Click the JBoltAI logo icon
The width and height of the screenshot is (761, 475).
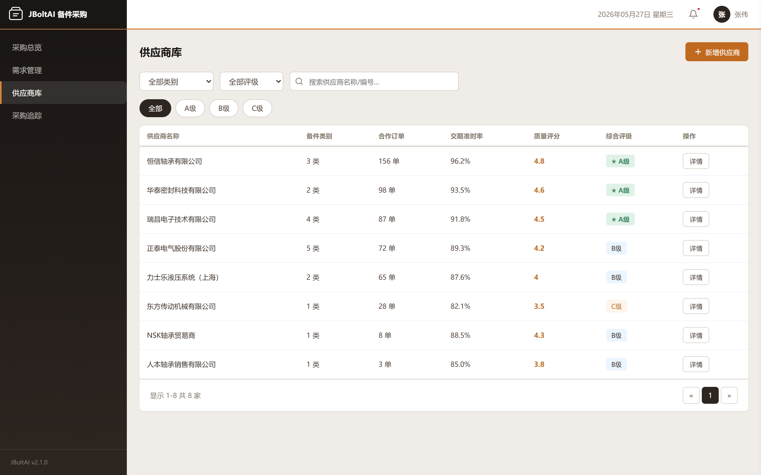[16, 14]
